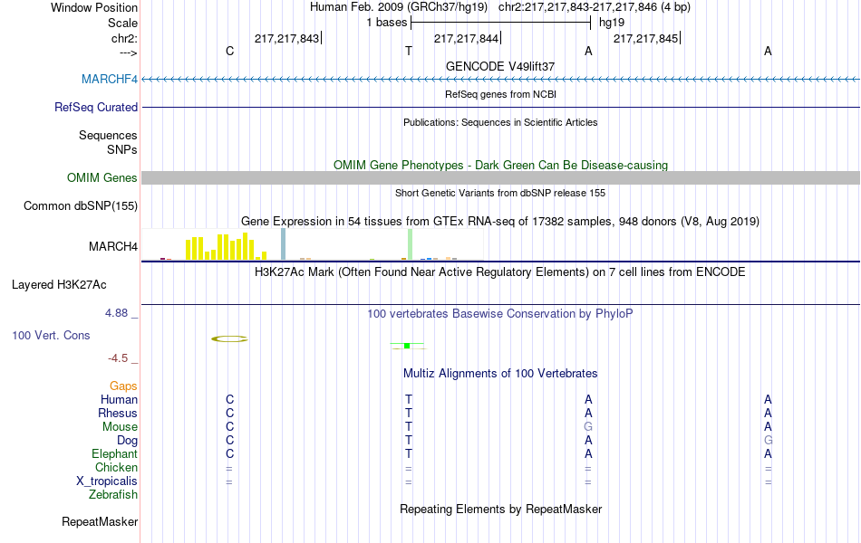The width and height of the screenshot is (861, 543).
Task: Click the Gene Expression in 54 tissues title
Action: click(500, 222)
